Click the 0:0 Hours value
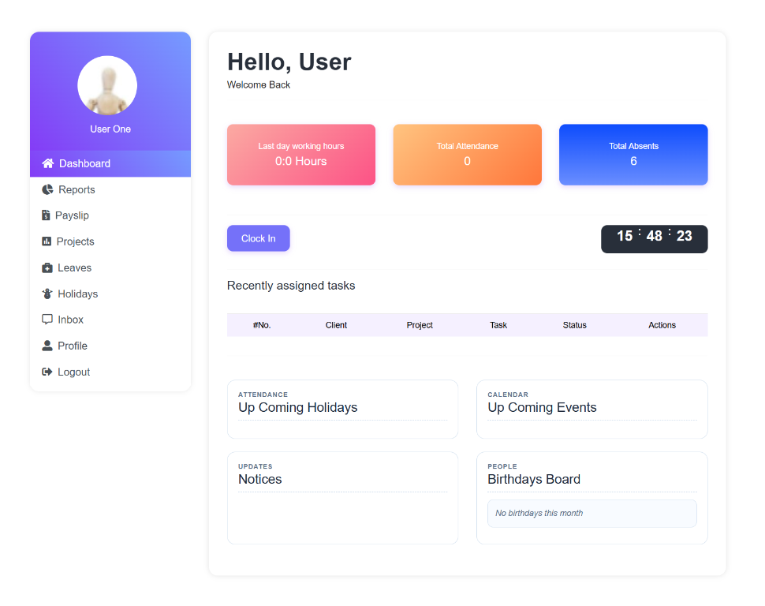This screenshot has width=765, height=606. click(301, 161)
